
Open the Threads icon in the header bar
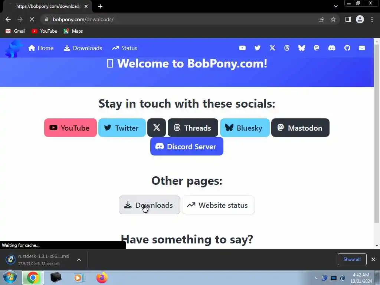click(x=287, y=48)
